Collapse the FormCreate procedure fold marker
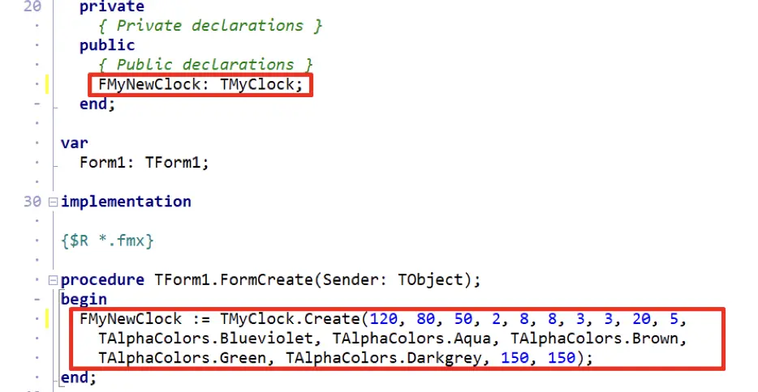 (x=54, y=280)
